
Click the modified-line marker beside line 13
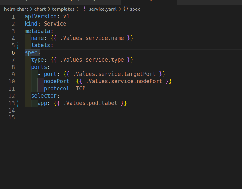[17, 103]
